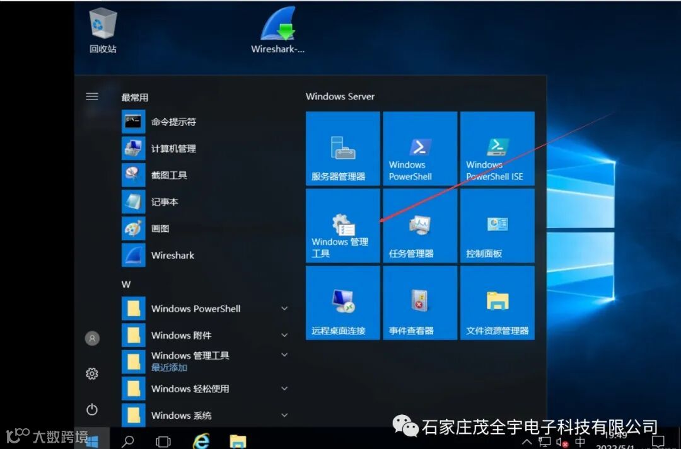Viewport: 681px width, 449px height.
Task: Open the Server Manager tile
Action: point(342,149)
